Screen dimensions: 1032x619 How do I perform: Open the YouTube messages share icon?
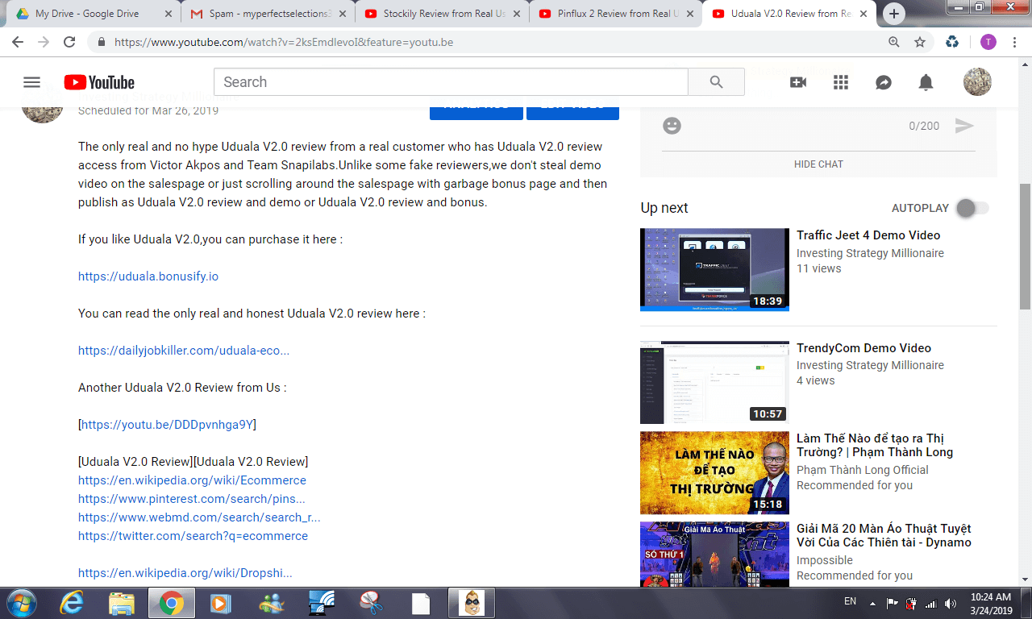(x=884, y=82)
